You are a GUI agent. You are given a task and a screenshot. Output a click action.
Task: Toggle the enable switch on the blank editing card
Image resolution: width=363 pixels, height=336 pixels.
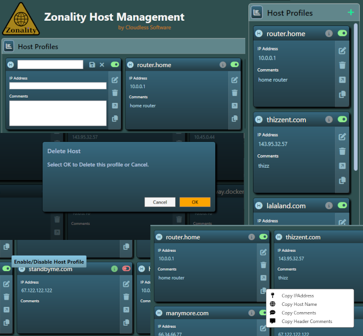point(115,64)
